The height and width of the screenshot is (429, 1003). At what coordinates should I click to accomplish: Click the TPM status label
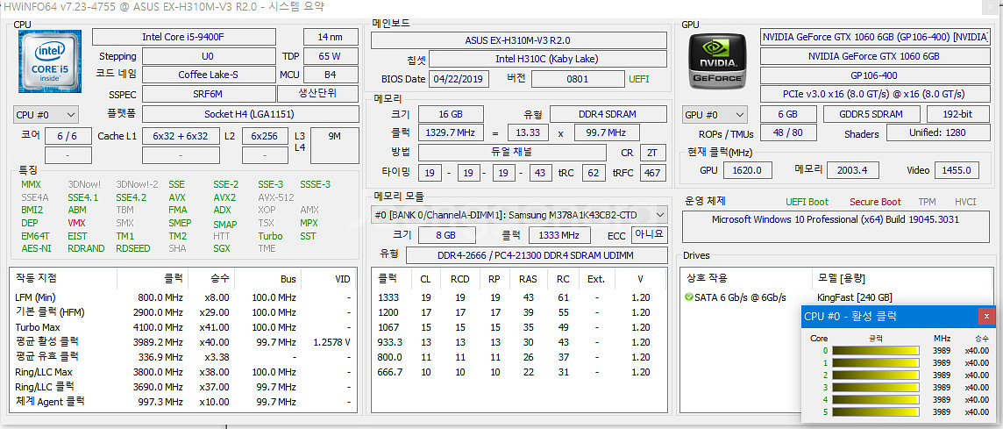pyautogui.click(x=927, y=202)
